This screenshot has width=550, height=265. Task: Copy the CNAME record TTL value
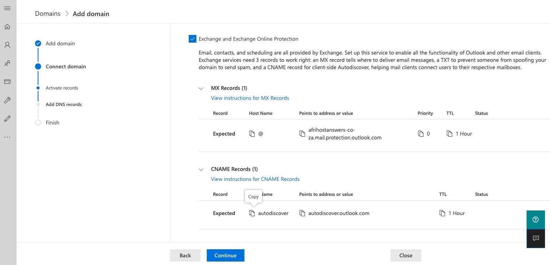coord(442,213)
